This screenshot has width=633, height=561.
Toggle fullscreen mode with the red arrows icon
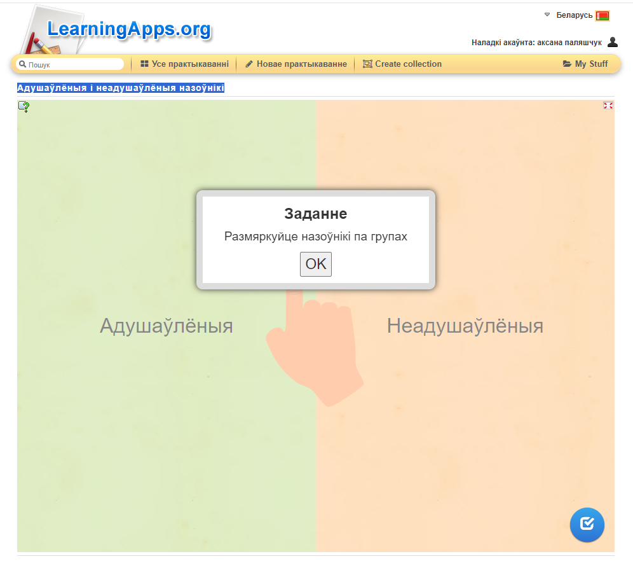608,106
